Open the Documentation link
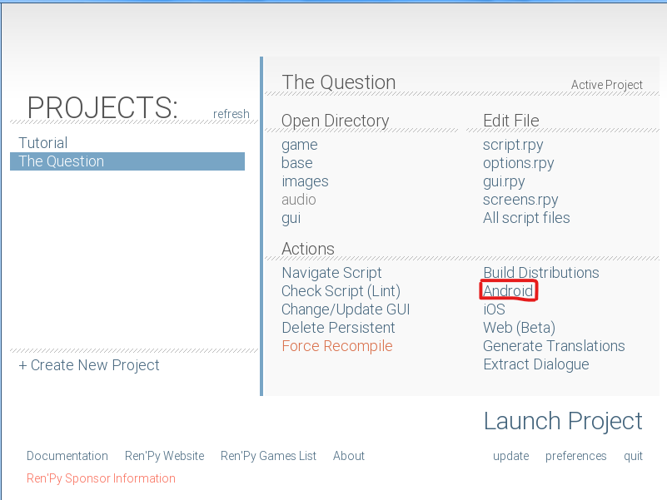 tap(67, 456)
